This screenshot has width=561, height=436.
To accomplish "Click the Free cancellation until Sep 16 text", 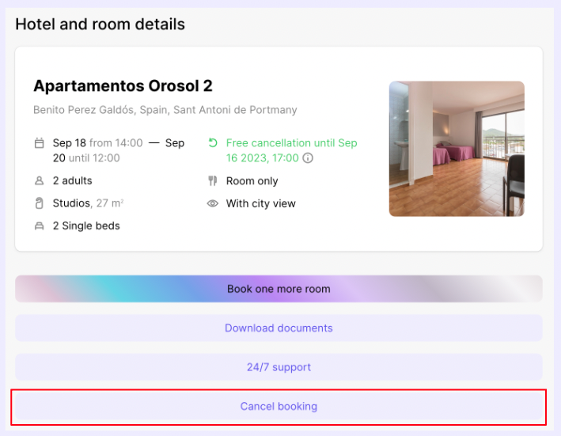I will [291, 143].
